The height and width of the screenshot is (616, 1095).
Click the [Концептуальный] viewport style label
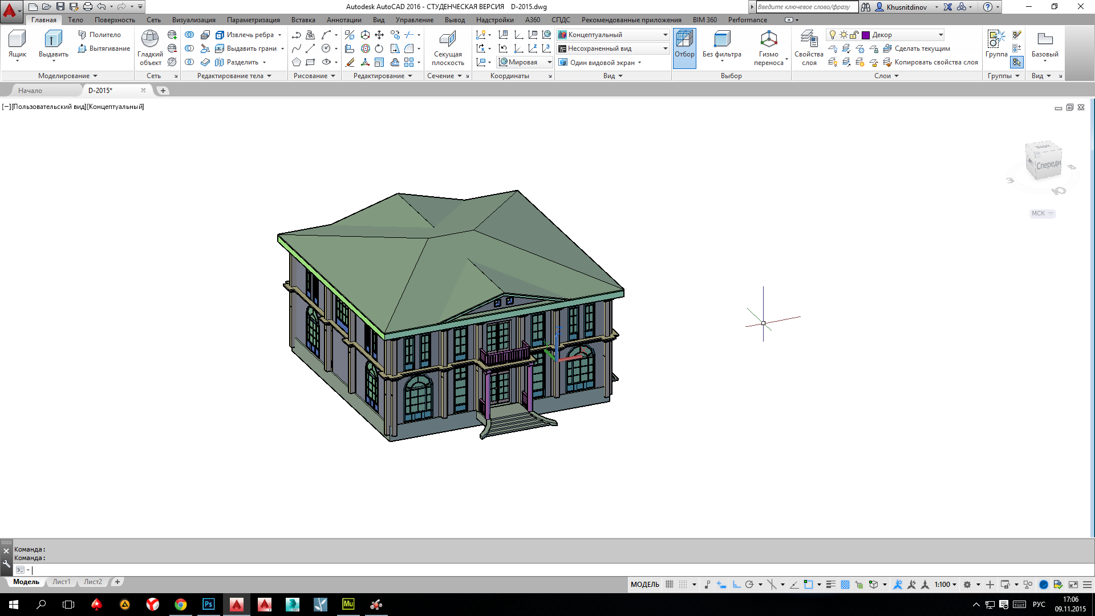(115, 107)
